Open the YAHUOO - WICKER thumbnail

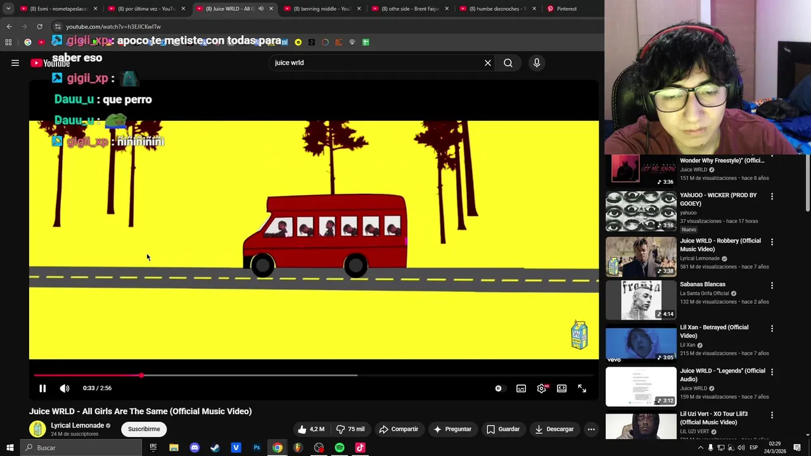641,212
